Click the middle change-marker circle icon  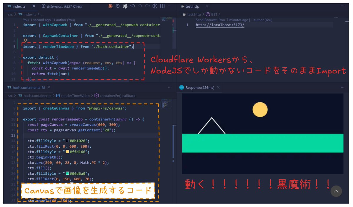140,6
